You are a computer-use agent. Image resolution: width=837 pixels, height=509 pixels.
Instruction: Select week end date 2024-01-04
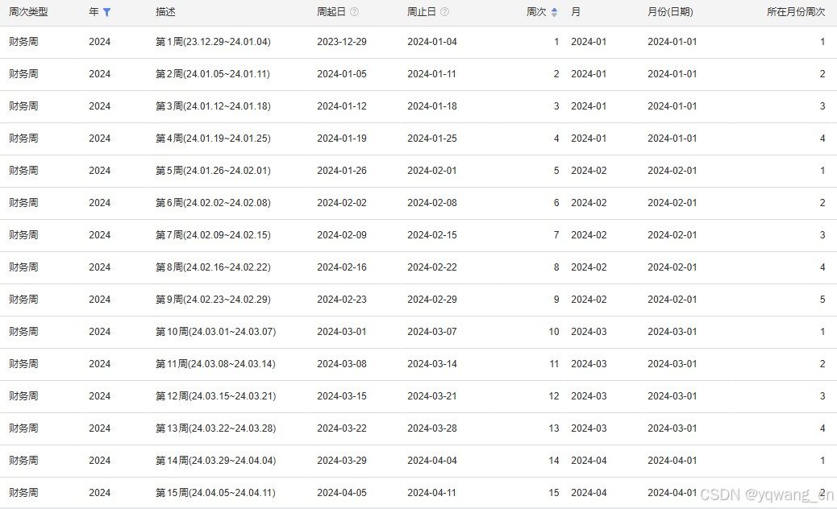click(x=432, y=42)
